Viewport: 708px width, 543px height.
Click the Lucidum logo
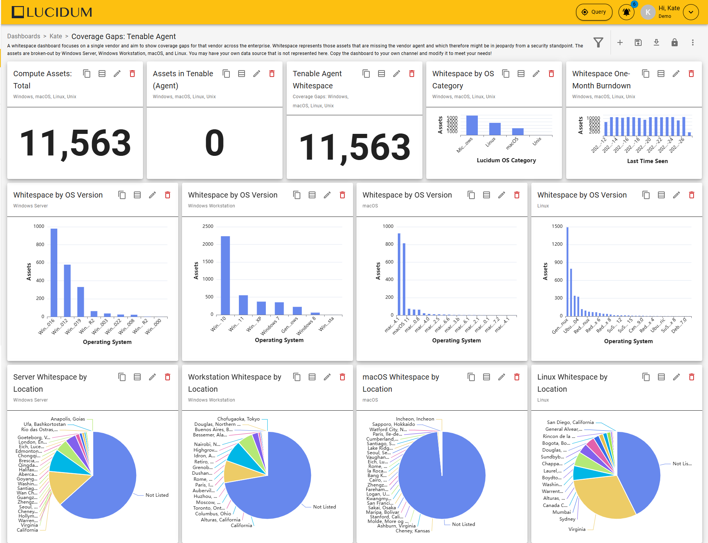52,12
